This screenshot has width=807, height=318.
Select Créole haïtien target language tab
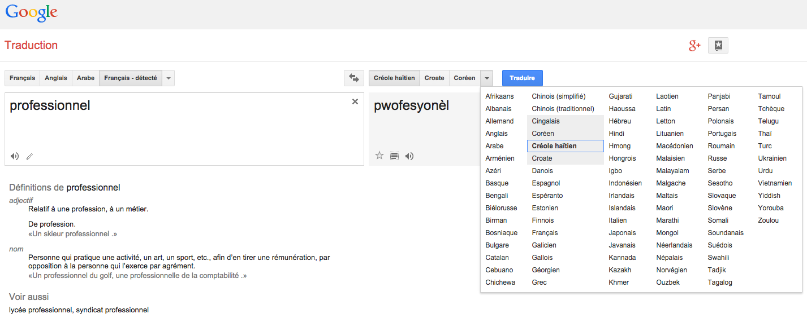coord(394,78)
